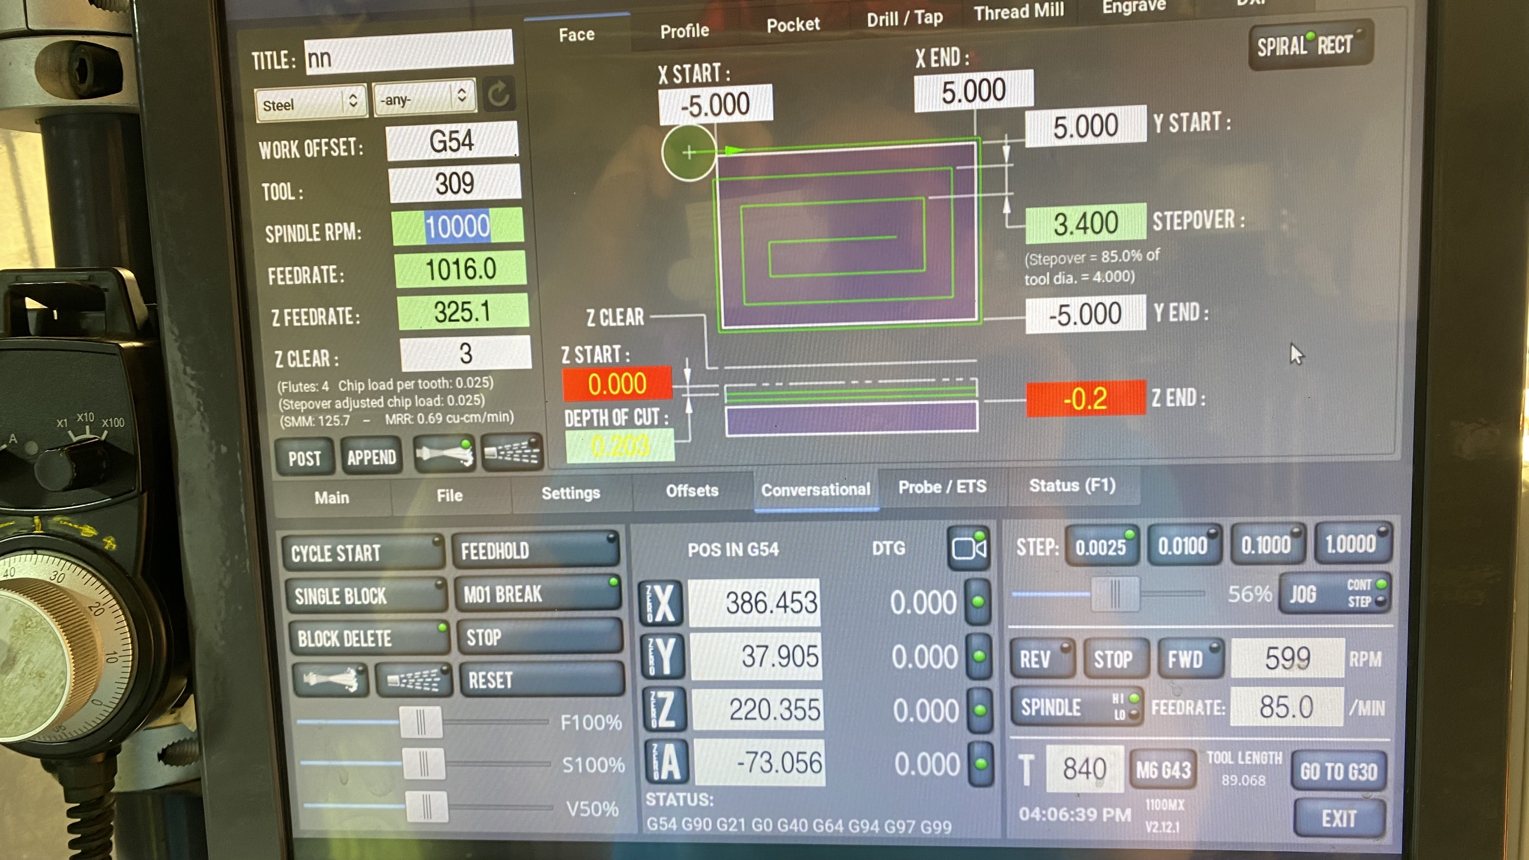
Task: Click the Z axis reference LED button
Action: point(980,710)
